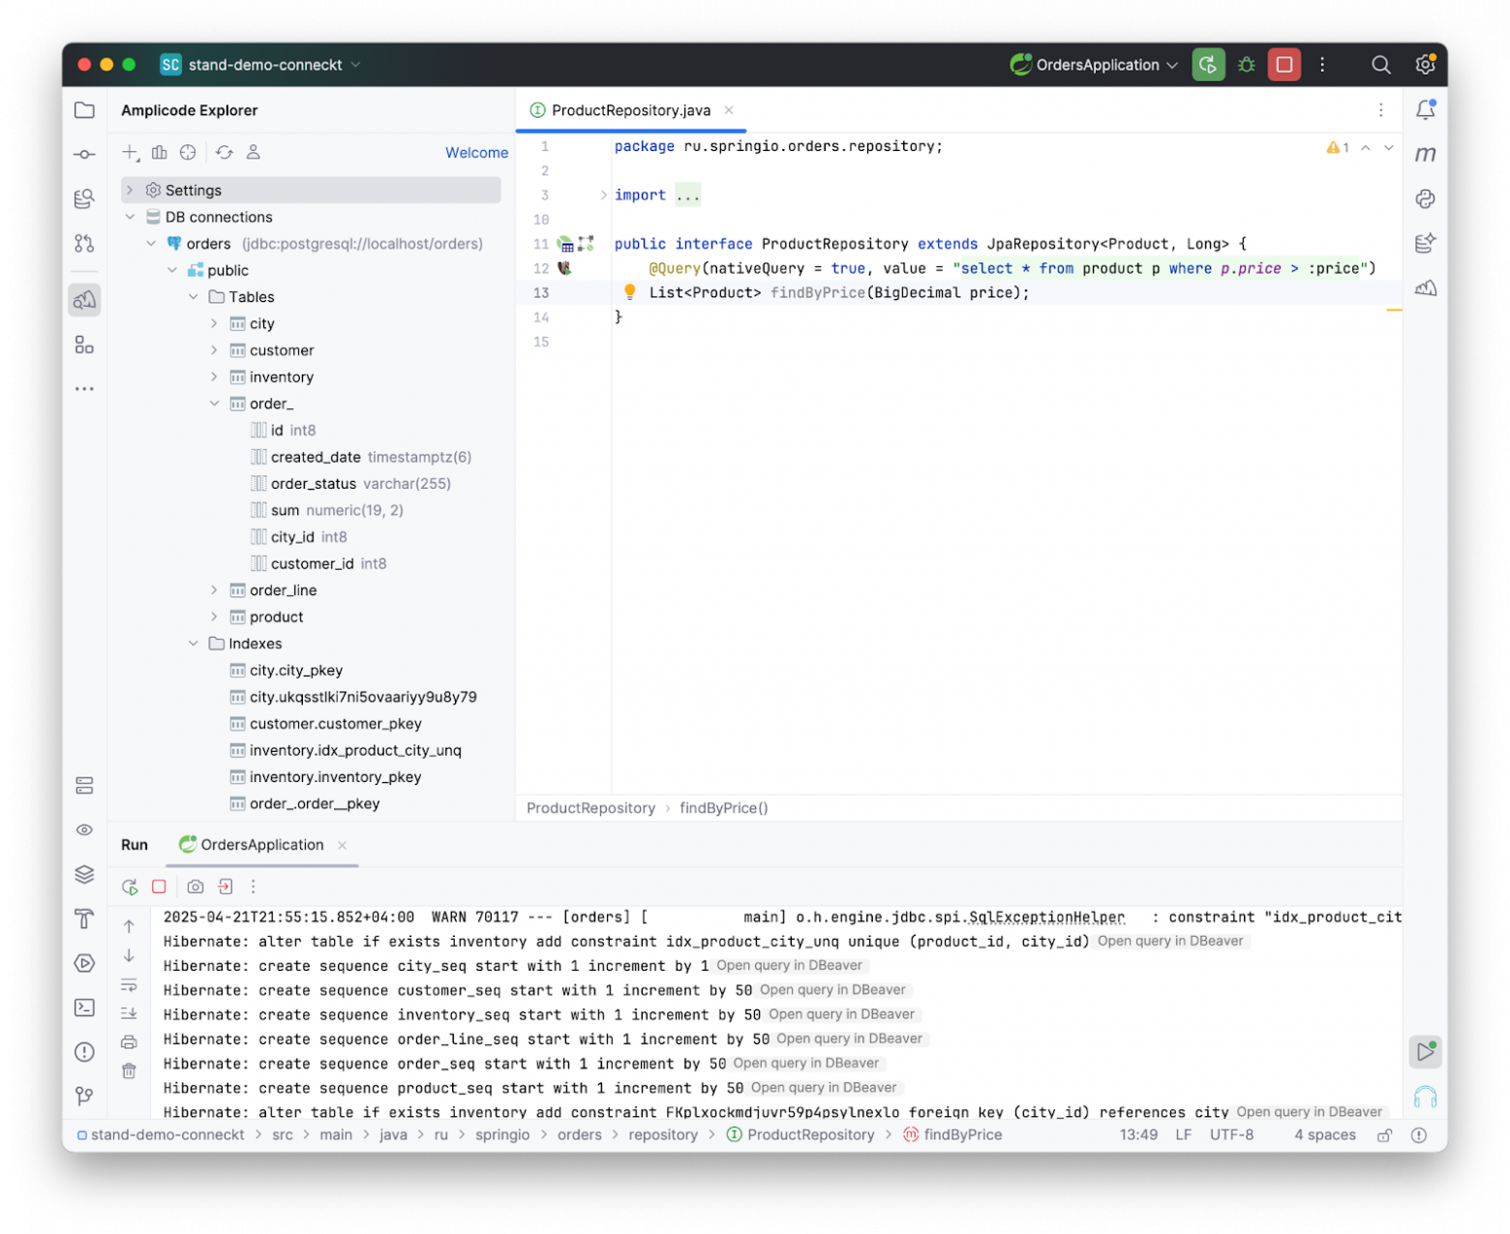1510x1234 pixels.
Task: Open the Services run tool window
Action: (84, 963)
